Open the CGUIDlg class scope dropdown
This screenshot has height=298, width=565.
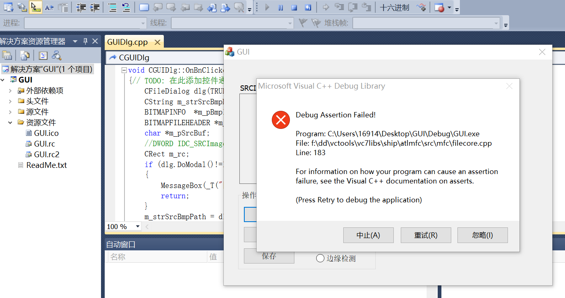pyautogui.click(x=164, y=57)
